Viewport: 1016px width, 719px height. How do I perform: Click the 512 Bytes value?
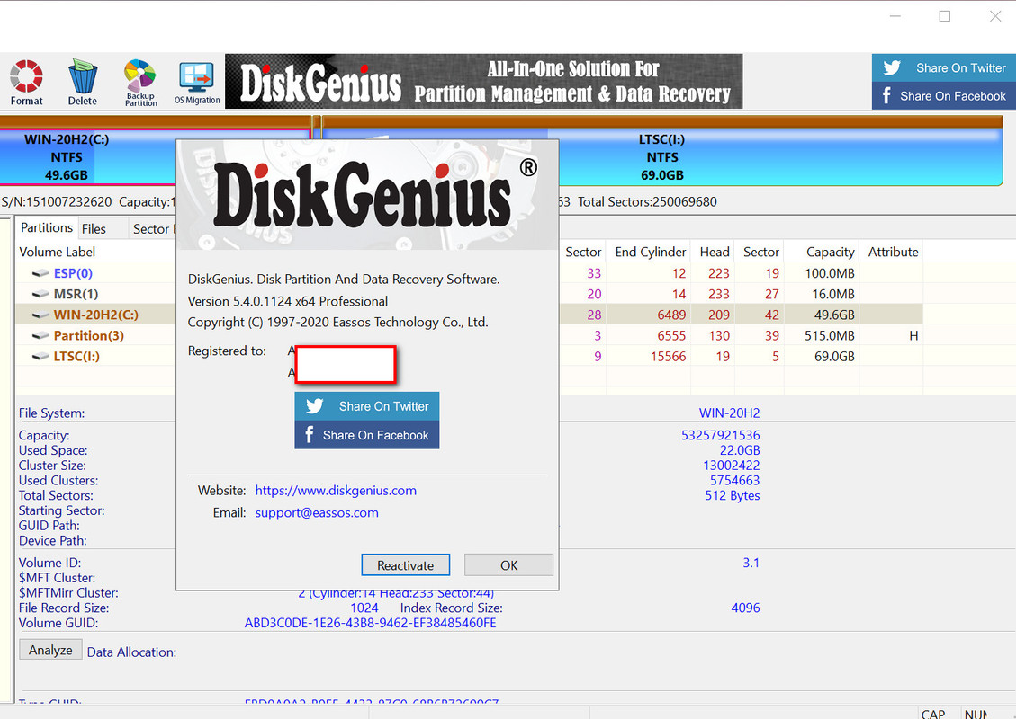pos(733,495)
